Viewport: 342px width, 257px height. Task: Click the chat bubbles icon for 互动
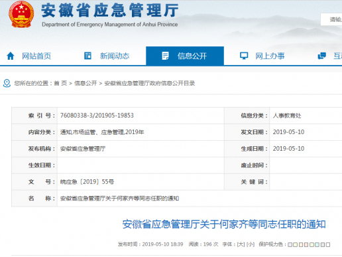pyautogui.click(x=321, y=56)
